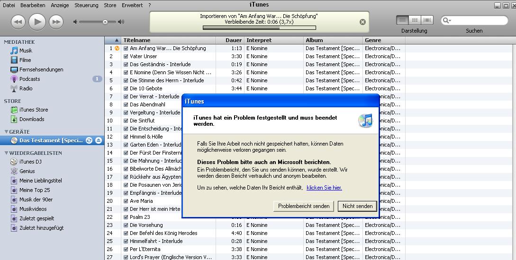Open the search field options dropdown
Screen dimensions: 516x260
(x=447, y=21)
